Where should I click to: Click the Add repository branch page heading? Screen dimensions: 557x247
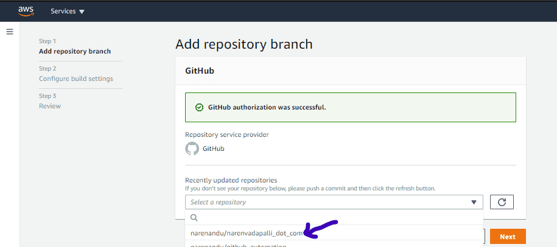coord(243,44)
